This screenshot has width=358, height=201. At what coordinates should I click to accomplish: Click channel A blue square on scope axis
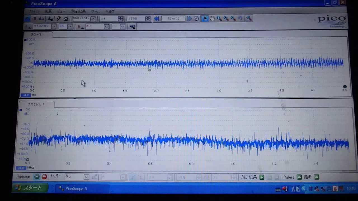[x=25, y=40]
